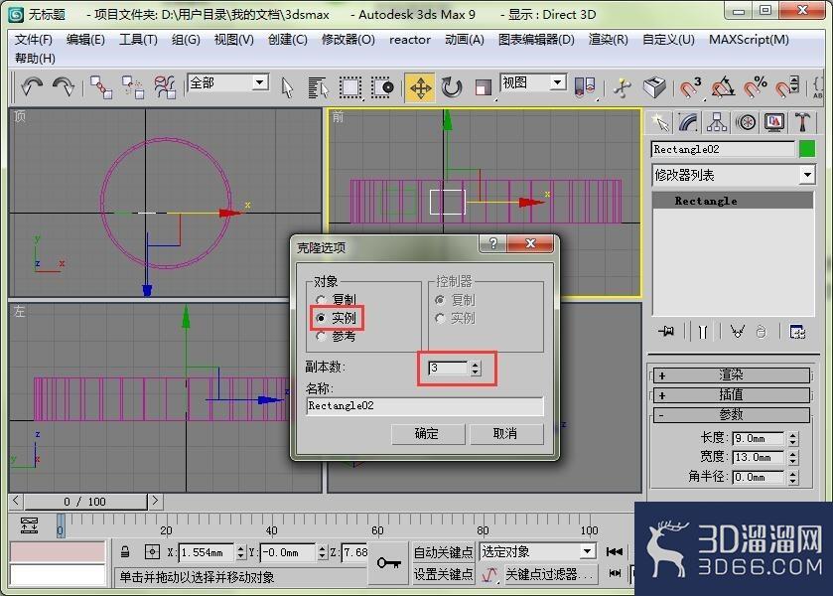Image resolution: width=833 pixels, height=596 pixels.
Task: Open the reactor menu
Action: (410, 40)
